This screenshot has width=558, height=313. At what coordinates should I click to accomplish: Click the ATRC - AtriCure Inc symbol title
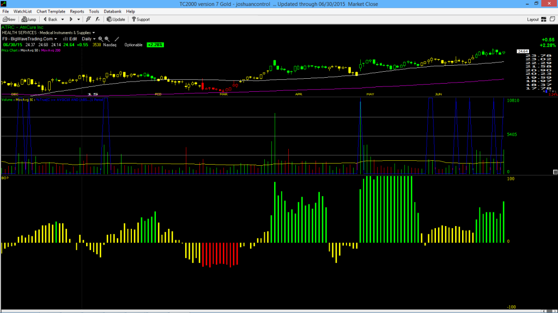22,27
